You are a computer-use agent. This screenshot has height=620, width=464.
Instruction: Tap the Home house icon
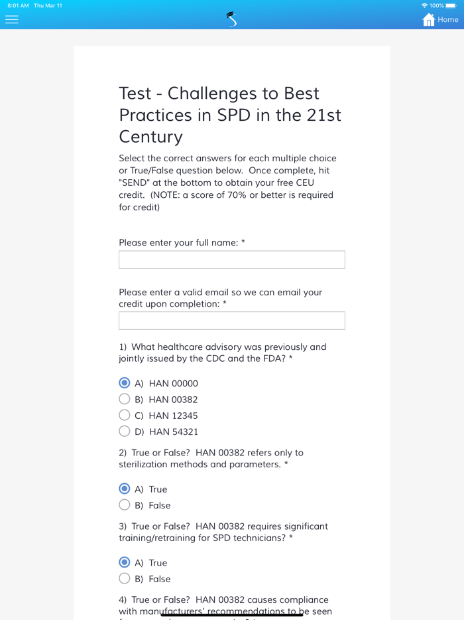point(429,19)
